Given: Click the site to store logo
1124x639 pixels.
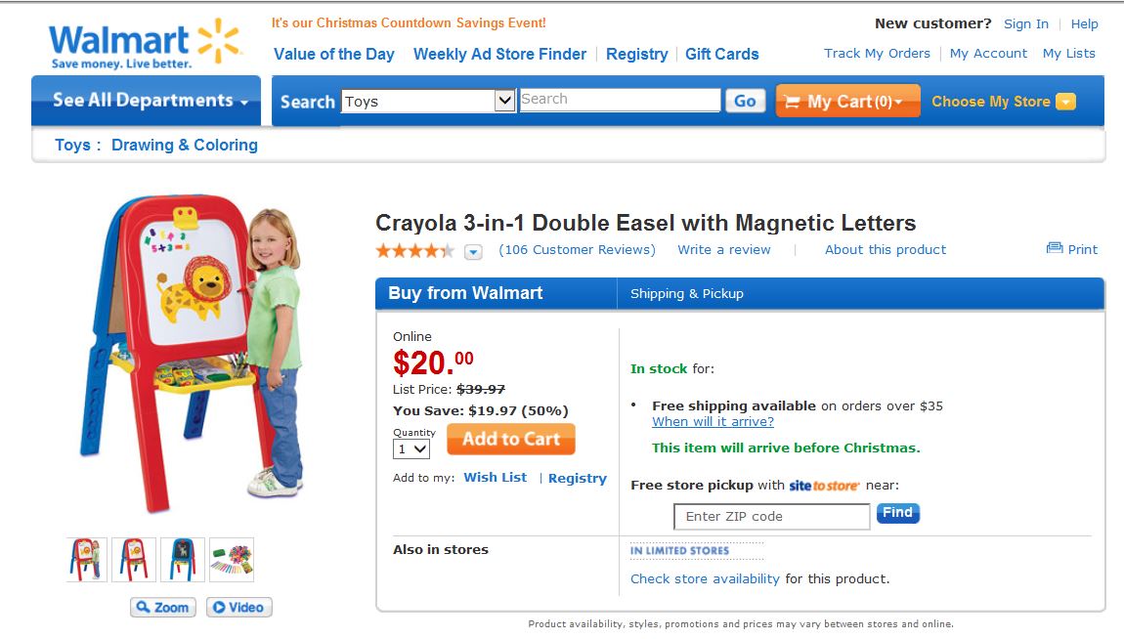Looking at the screenshot, I should (x=824, y=486).
